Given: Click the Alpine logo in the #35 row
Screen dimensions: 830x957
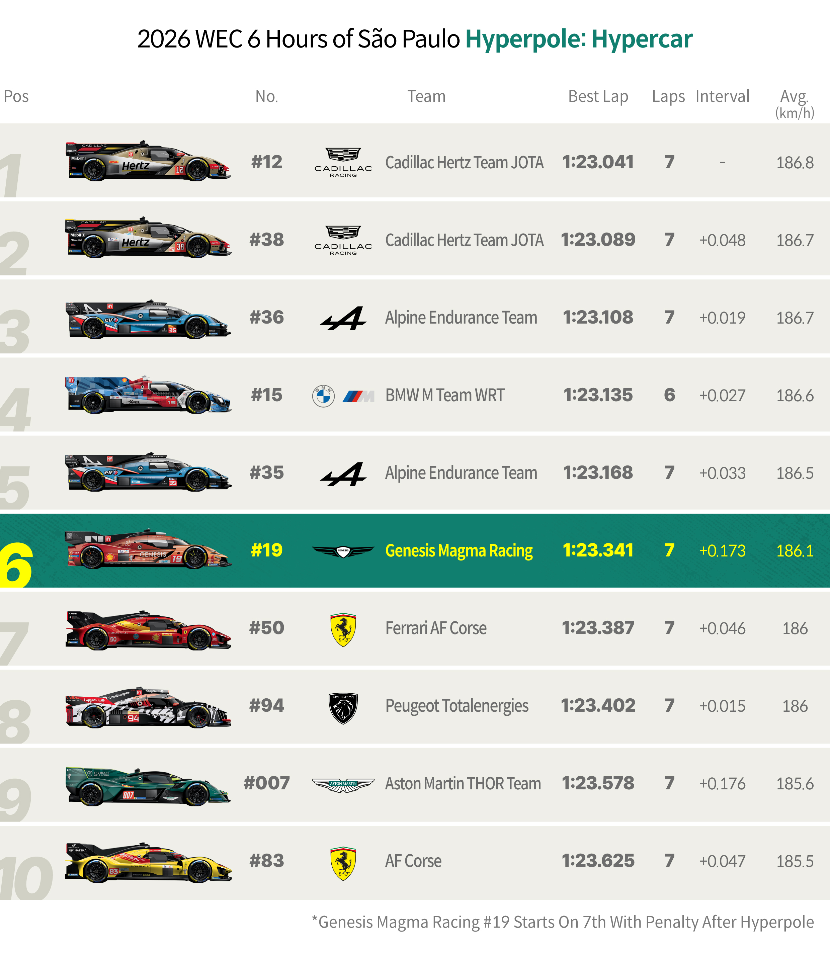Looking at the screenshot, I should click(x=343, y=473).
